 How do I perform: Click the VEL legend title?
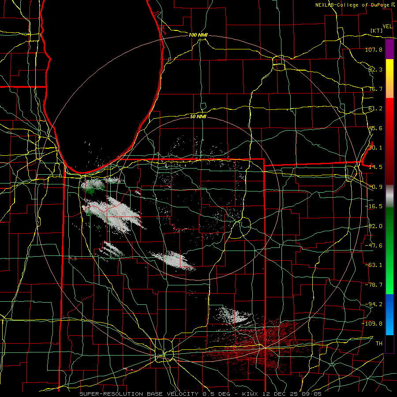(x=388, y=26)
